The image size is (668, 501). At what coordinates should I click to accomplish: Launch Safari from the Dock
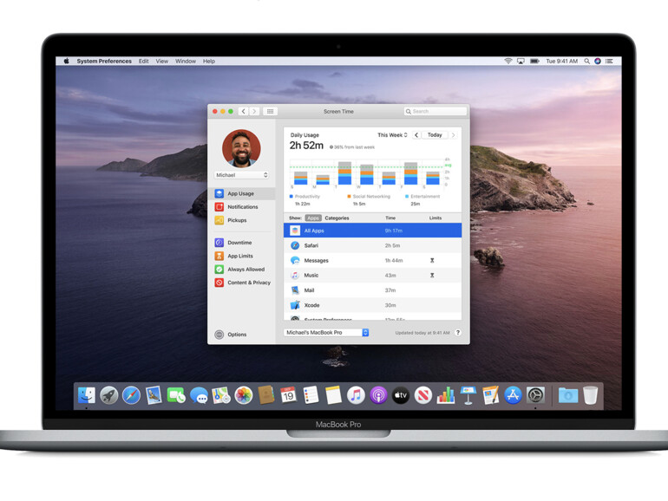point(131,395)
